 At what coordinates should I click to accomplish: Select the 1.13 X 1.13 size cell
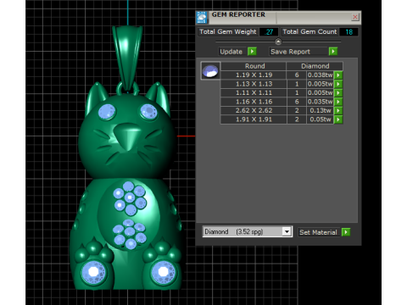254,84
